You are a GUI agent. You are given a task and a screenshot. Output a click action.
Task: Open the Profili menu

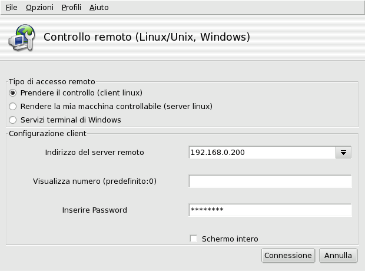(x=71, y=8)
